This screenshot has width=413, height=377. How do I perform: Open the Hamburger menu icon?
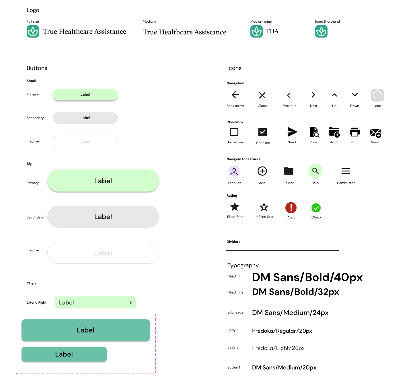click(346, 171)
